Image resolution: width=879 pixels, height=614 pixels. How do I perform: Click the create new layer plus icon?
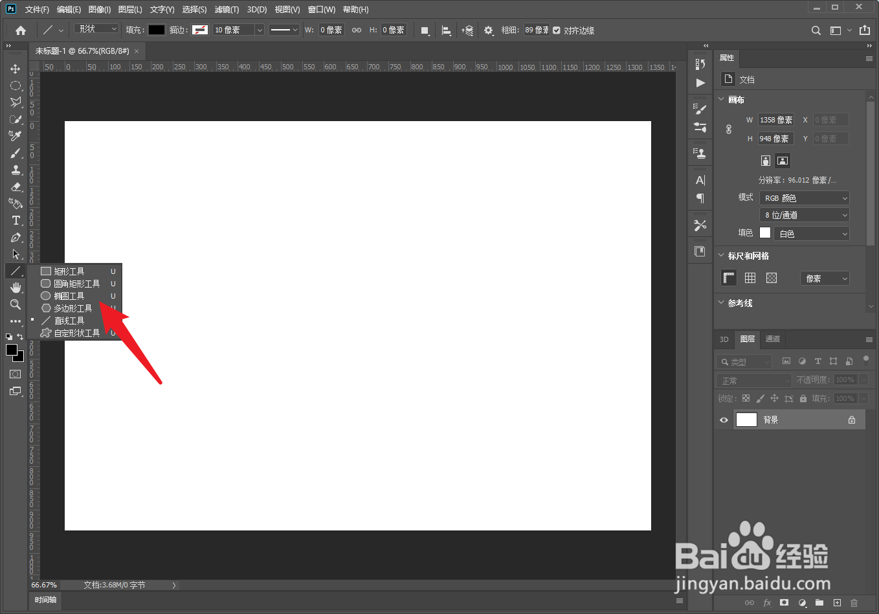point(837,603)
